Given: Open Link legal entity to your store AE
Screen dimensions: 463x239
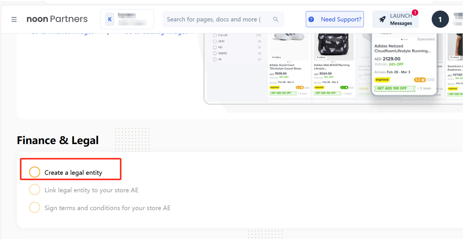Looking at the screenshot, I should [x=91, y=190].
